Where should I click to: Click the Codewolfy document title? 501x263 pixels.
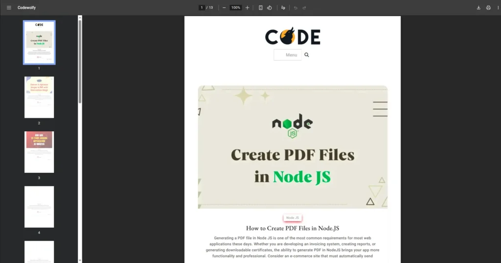26,8
